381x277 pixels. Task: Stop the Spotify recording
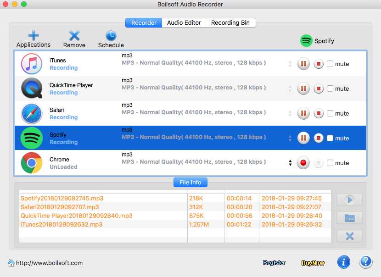319,138
